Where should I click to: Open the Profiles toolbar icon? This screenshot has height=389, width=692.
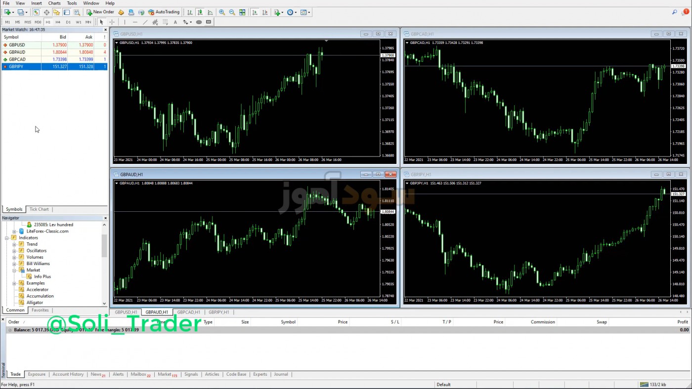coord(20,12)
